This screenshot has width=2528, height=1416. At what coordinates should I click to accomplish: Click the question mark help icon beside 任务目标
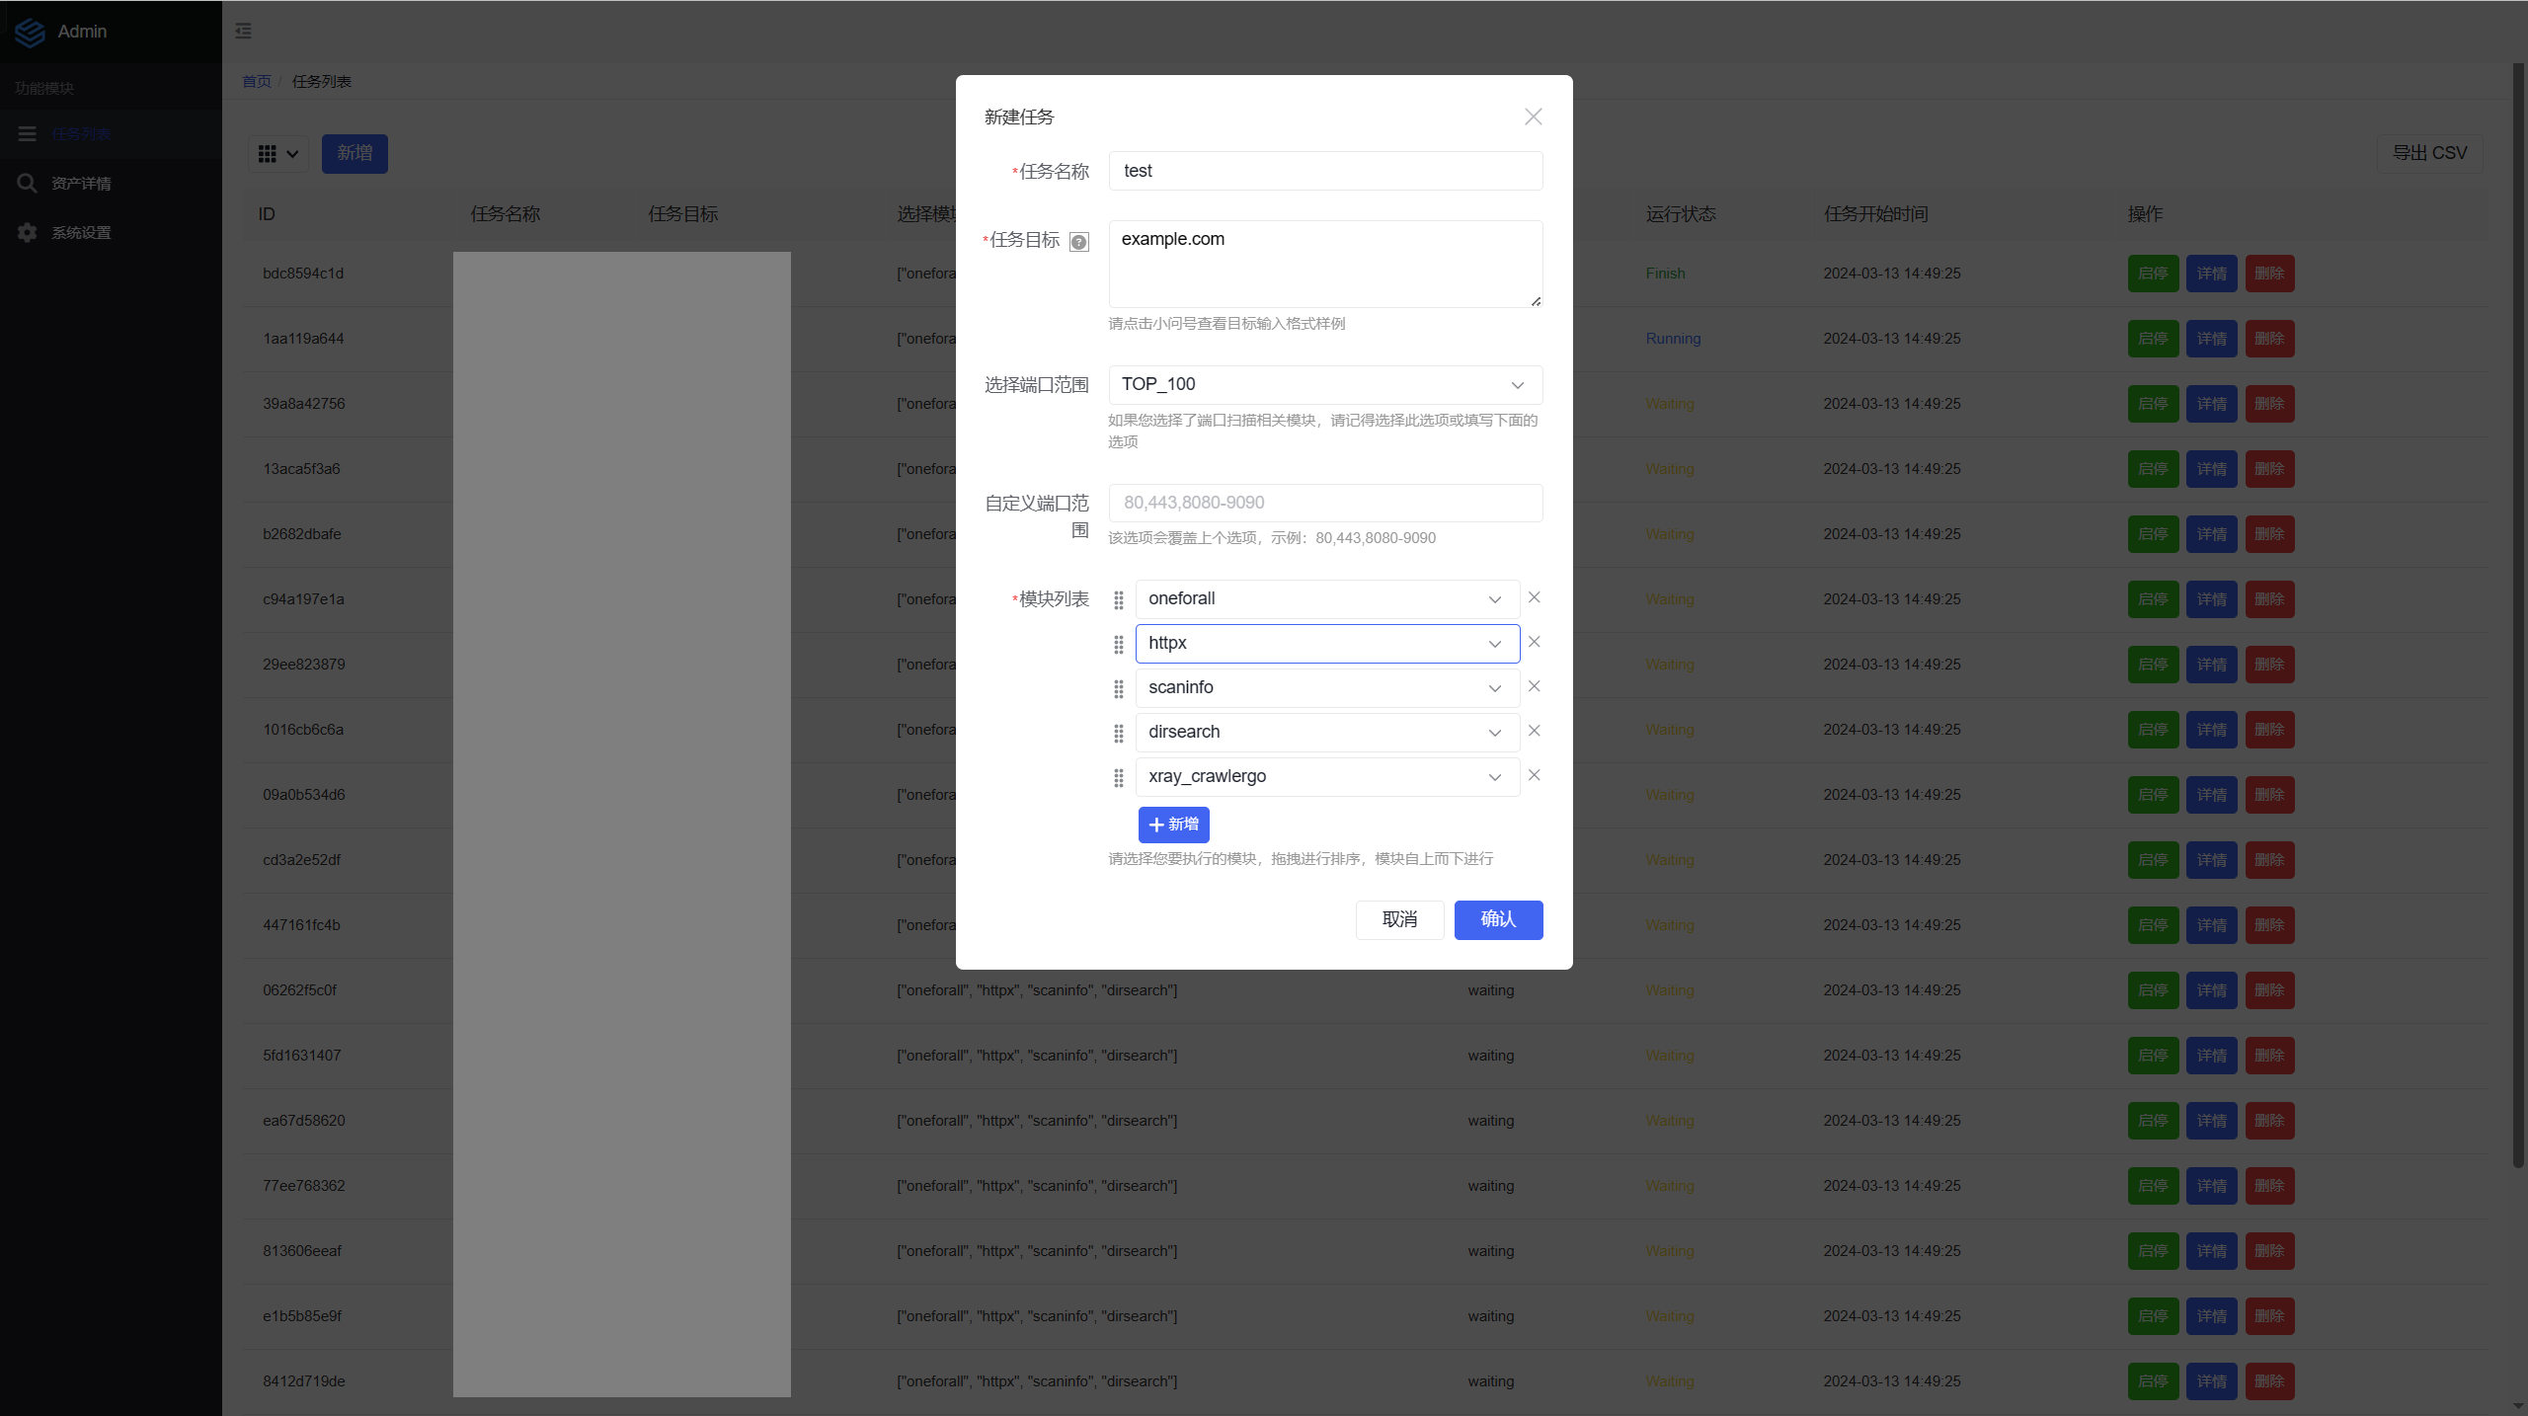(x=1079, y=242)
